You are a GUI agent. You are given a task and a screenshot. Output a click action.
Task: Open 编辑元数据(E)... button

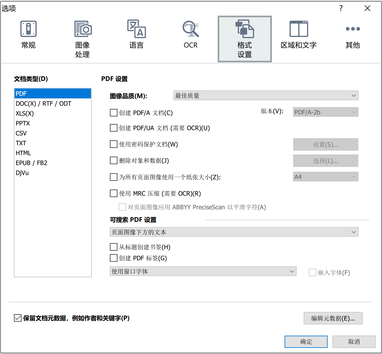click(333, 318)
